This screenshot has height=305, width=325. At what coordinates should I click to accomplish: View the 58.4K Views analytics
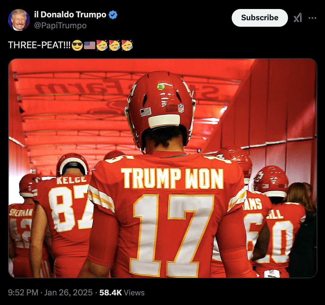coord(122,292)
